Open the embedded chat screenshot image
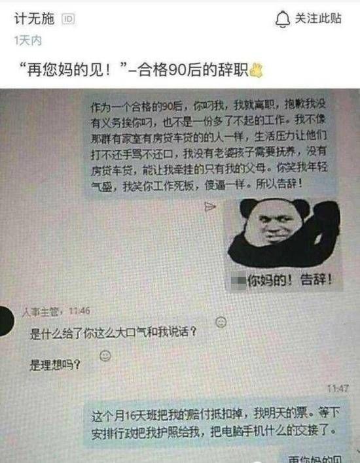This screenshot has height=463, width=360. pyautogui.click(x=180, y=276)
